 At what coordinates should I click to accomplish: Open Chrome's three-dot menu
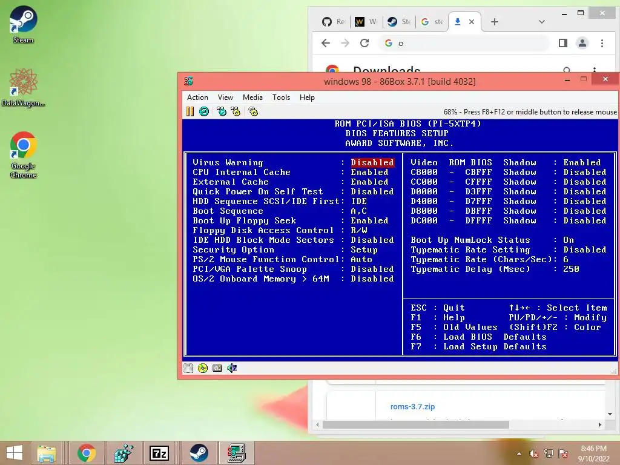(602, 43)
